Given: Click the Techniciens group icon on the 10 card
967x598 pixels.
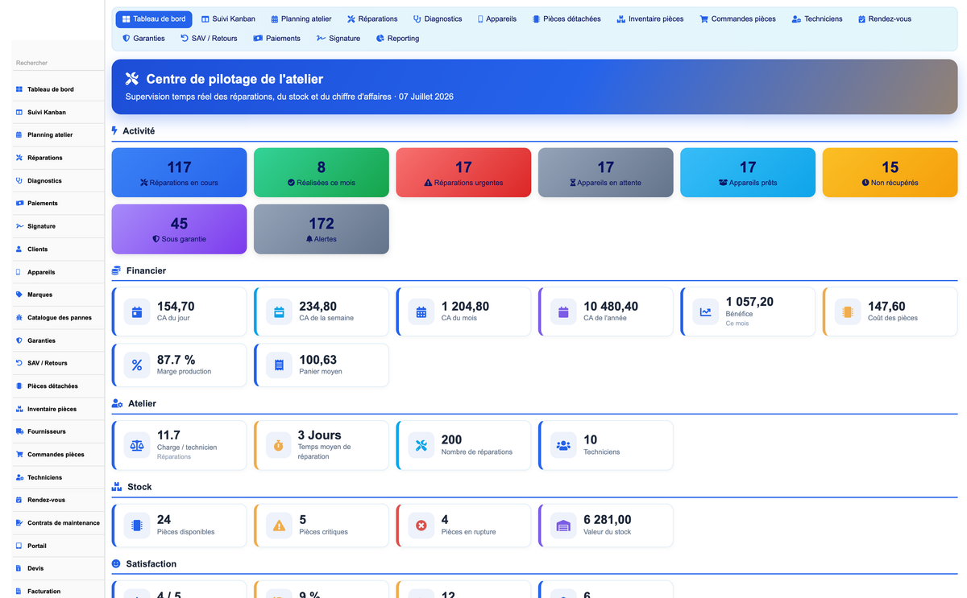Looking at the screenshot, I should tap(563, 445).
